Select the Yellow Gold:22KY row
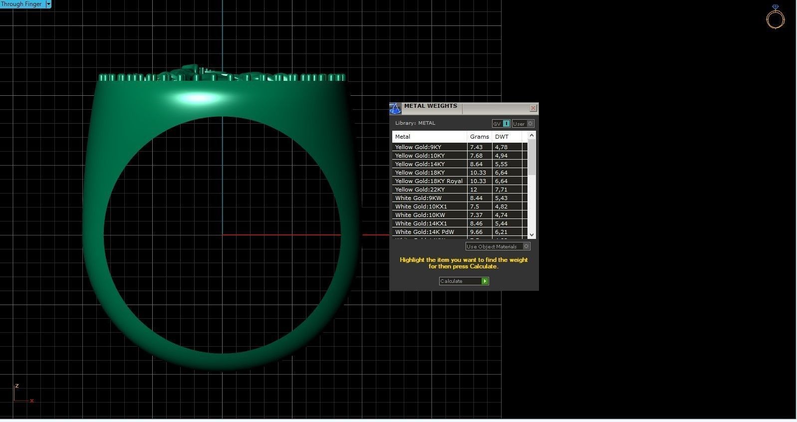This screenshot has height=422, width=797. 460,190
